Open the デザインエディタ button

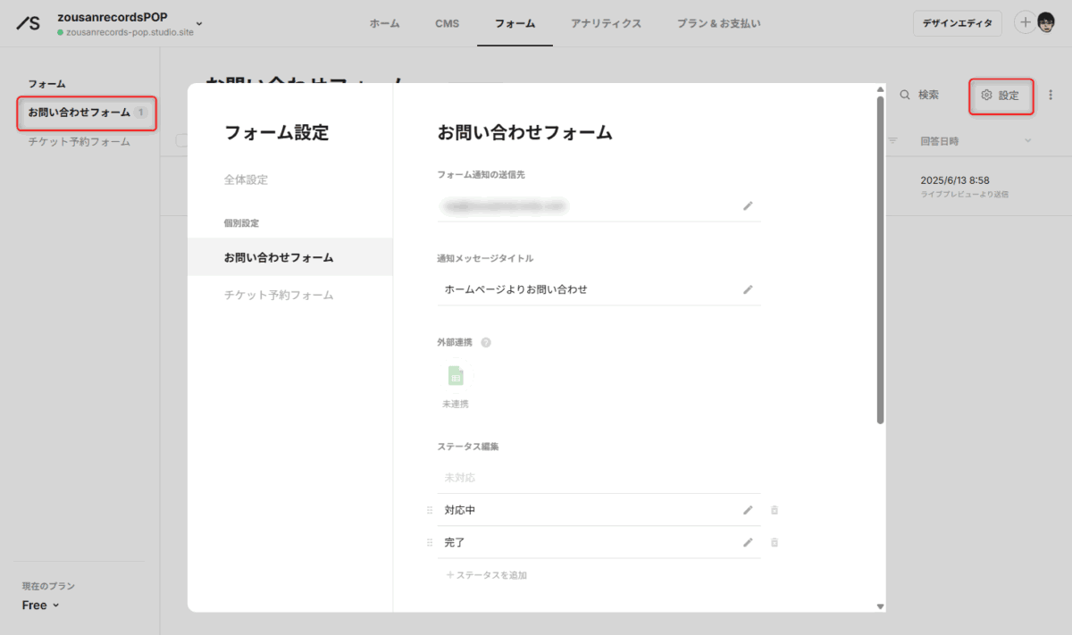click(x=957, y=23)
